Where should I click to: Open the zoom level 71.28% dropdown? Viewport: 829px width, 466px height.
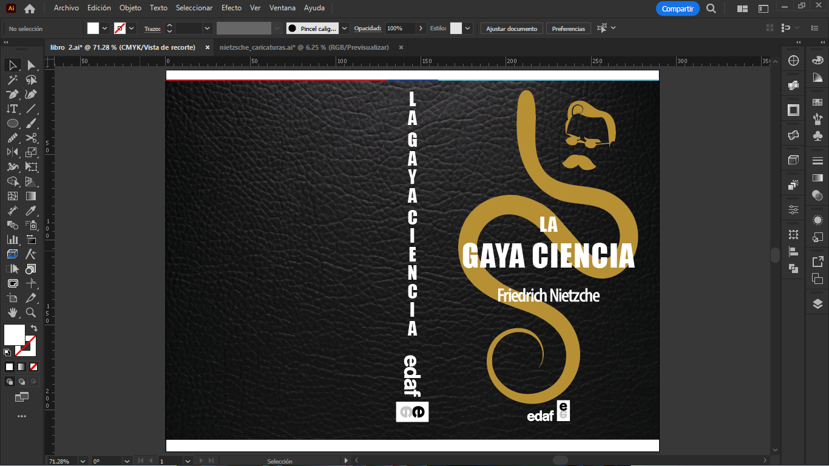tap(83, 461)
